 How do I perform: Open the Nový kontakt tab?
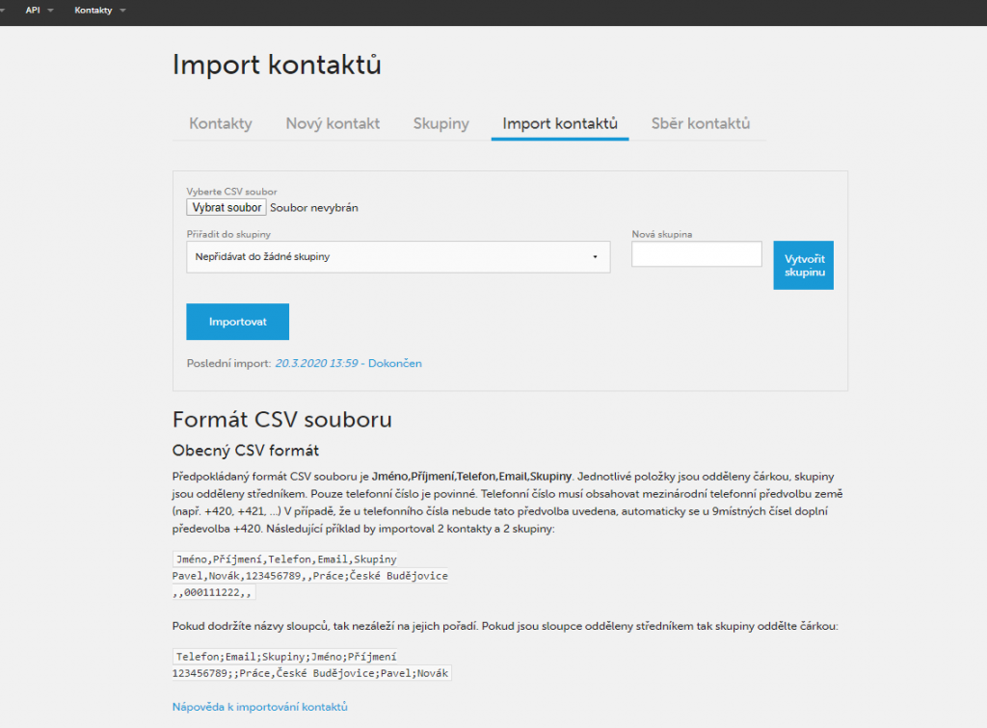click(x=333, y=123)
